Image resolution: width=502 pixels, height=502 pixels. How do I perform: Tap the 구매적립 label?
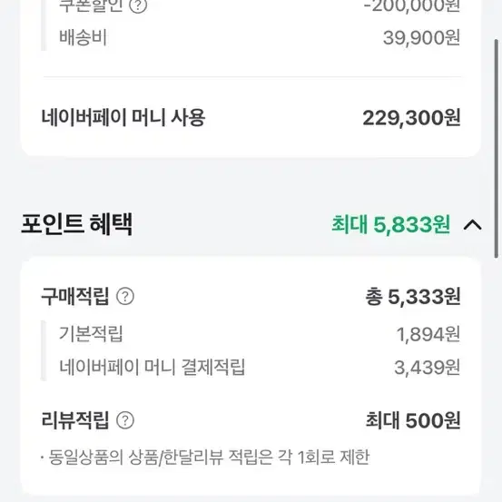coord(75,296)
